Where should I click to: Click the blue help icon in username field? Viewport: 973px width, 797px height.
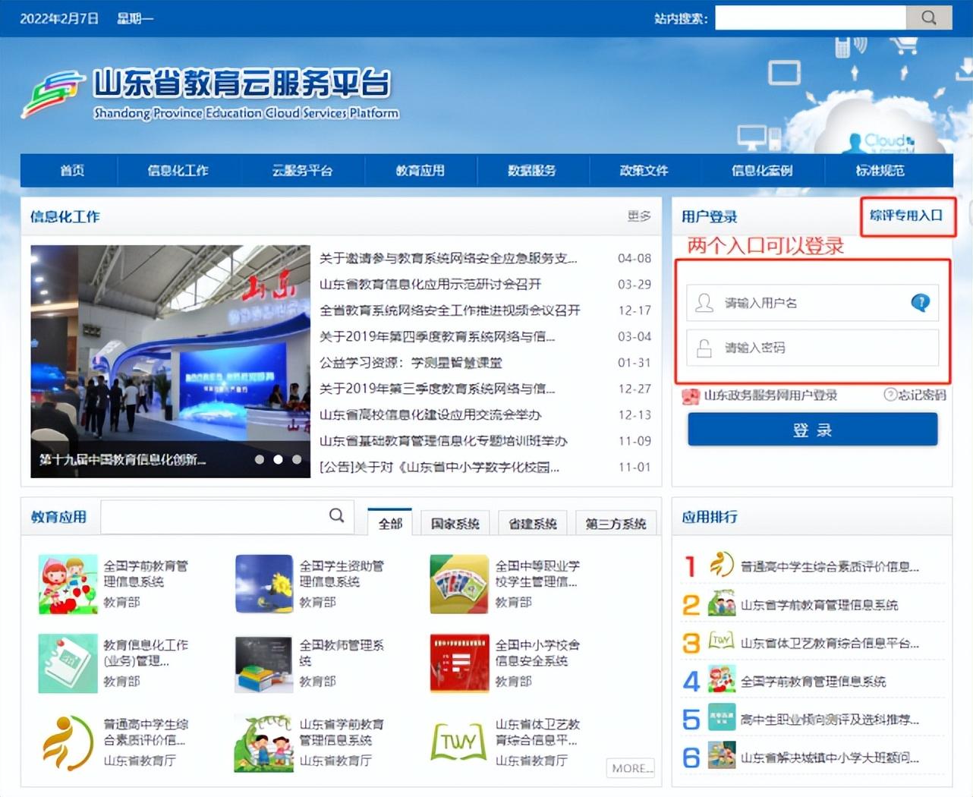920,303
